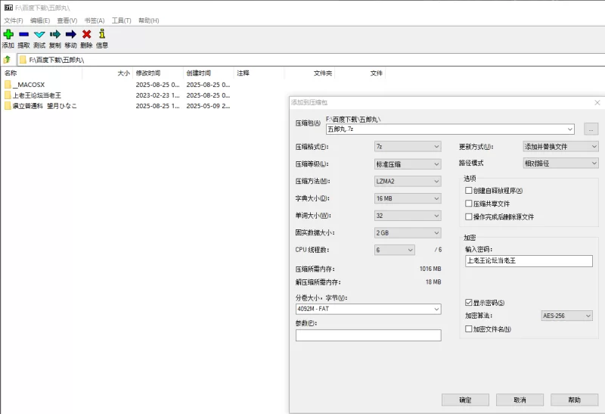
Task: Click the OK (确定) button
Action: click(465, 400)
